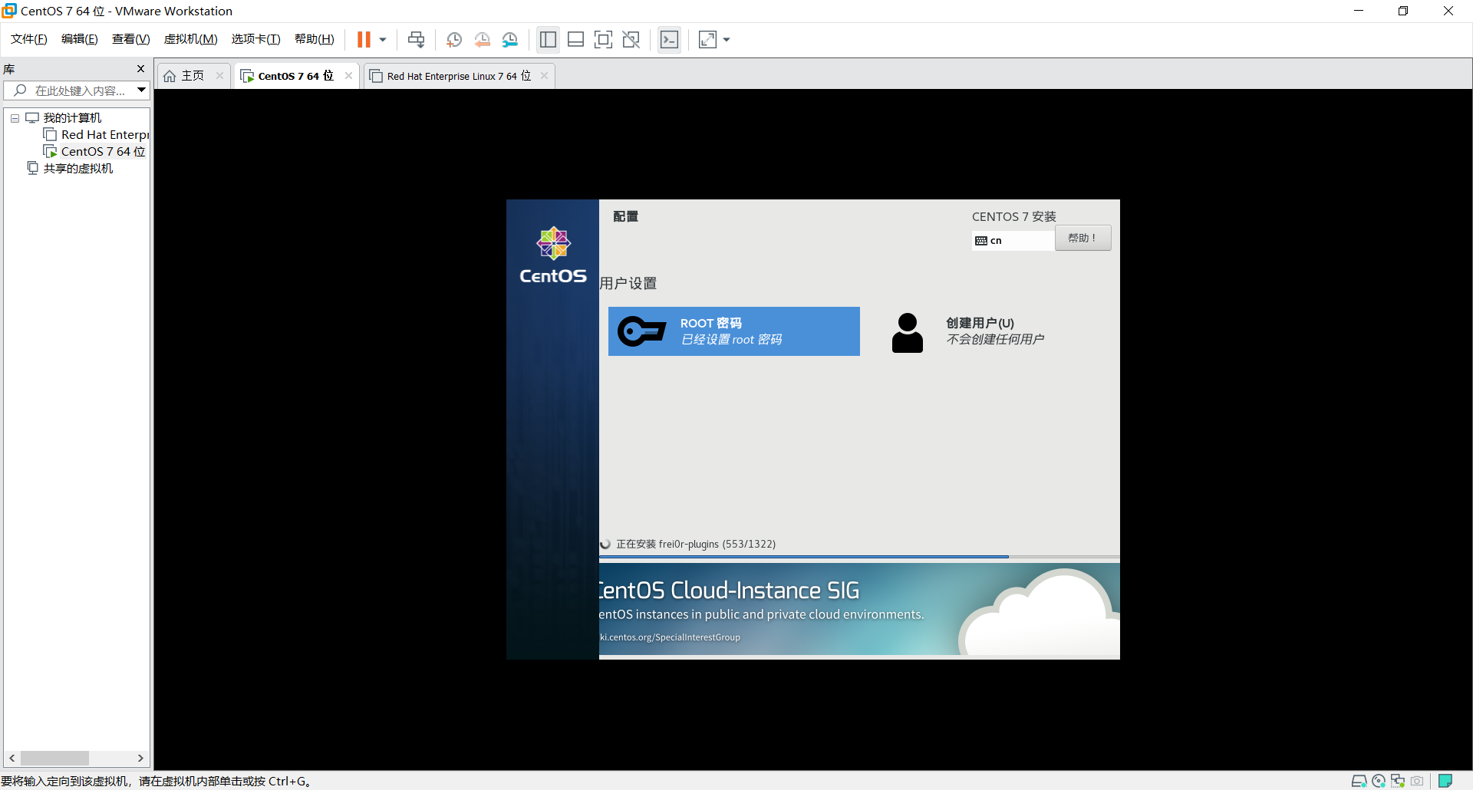The height and width of the screenshot is (790, 1473).
Task: Open the stretch display dropdown arrow
Action: 727,39
